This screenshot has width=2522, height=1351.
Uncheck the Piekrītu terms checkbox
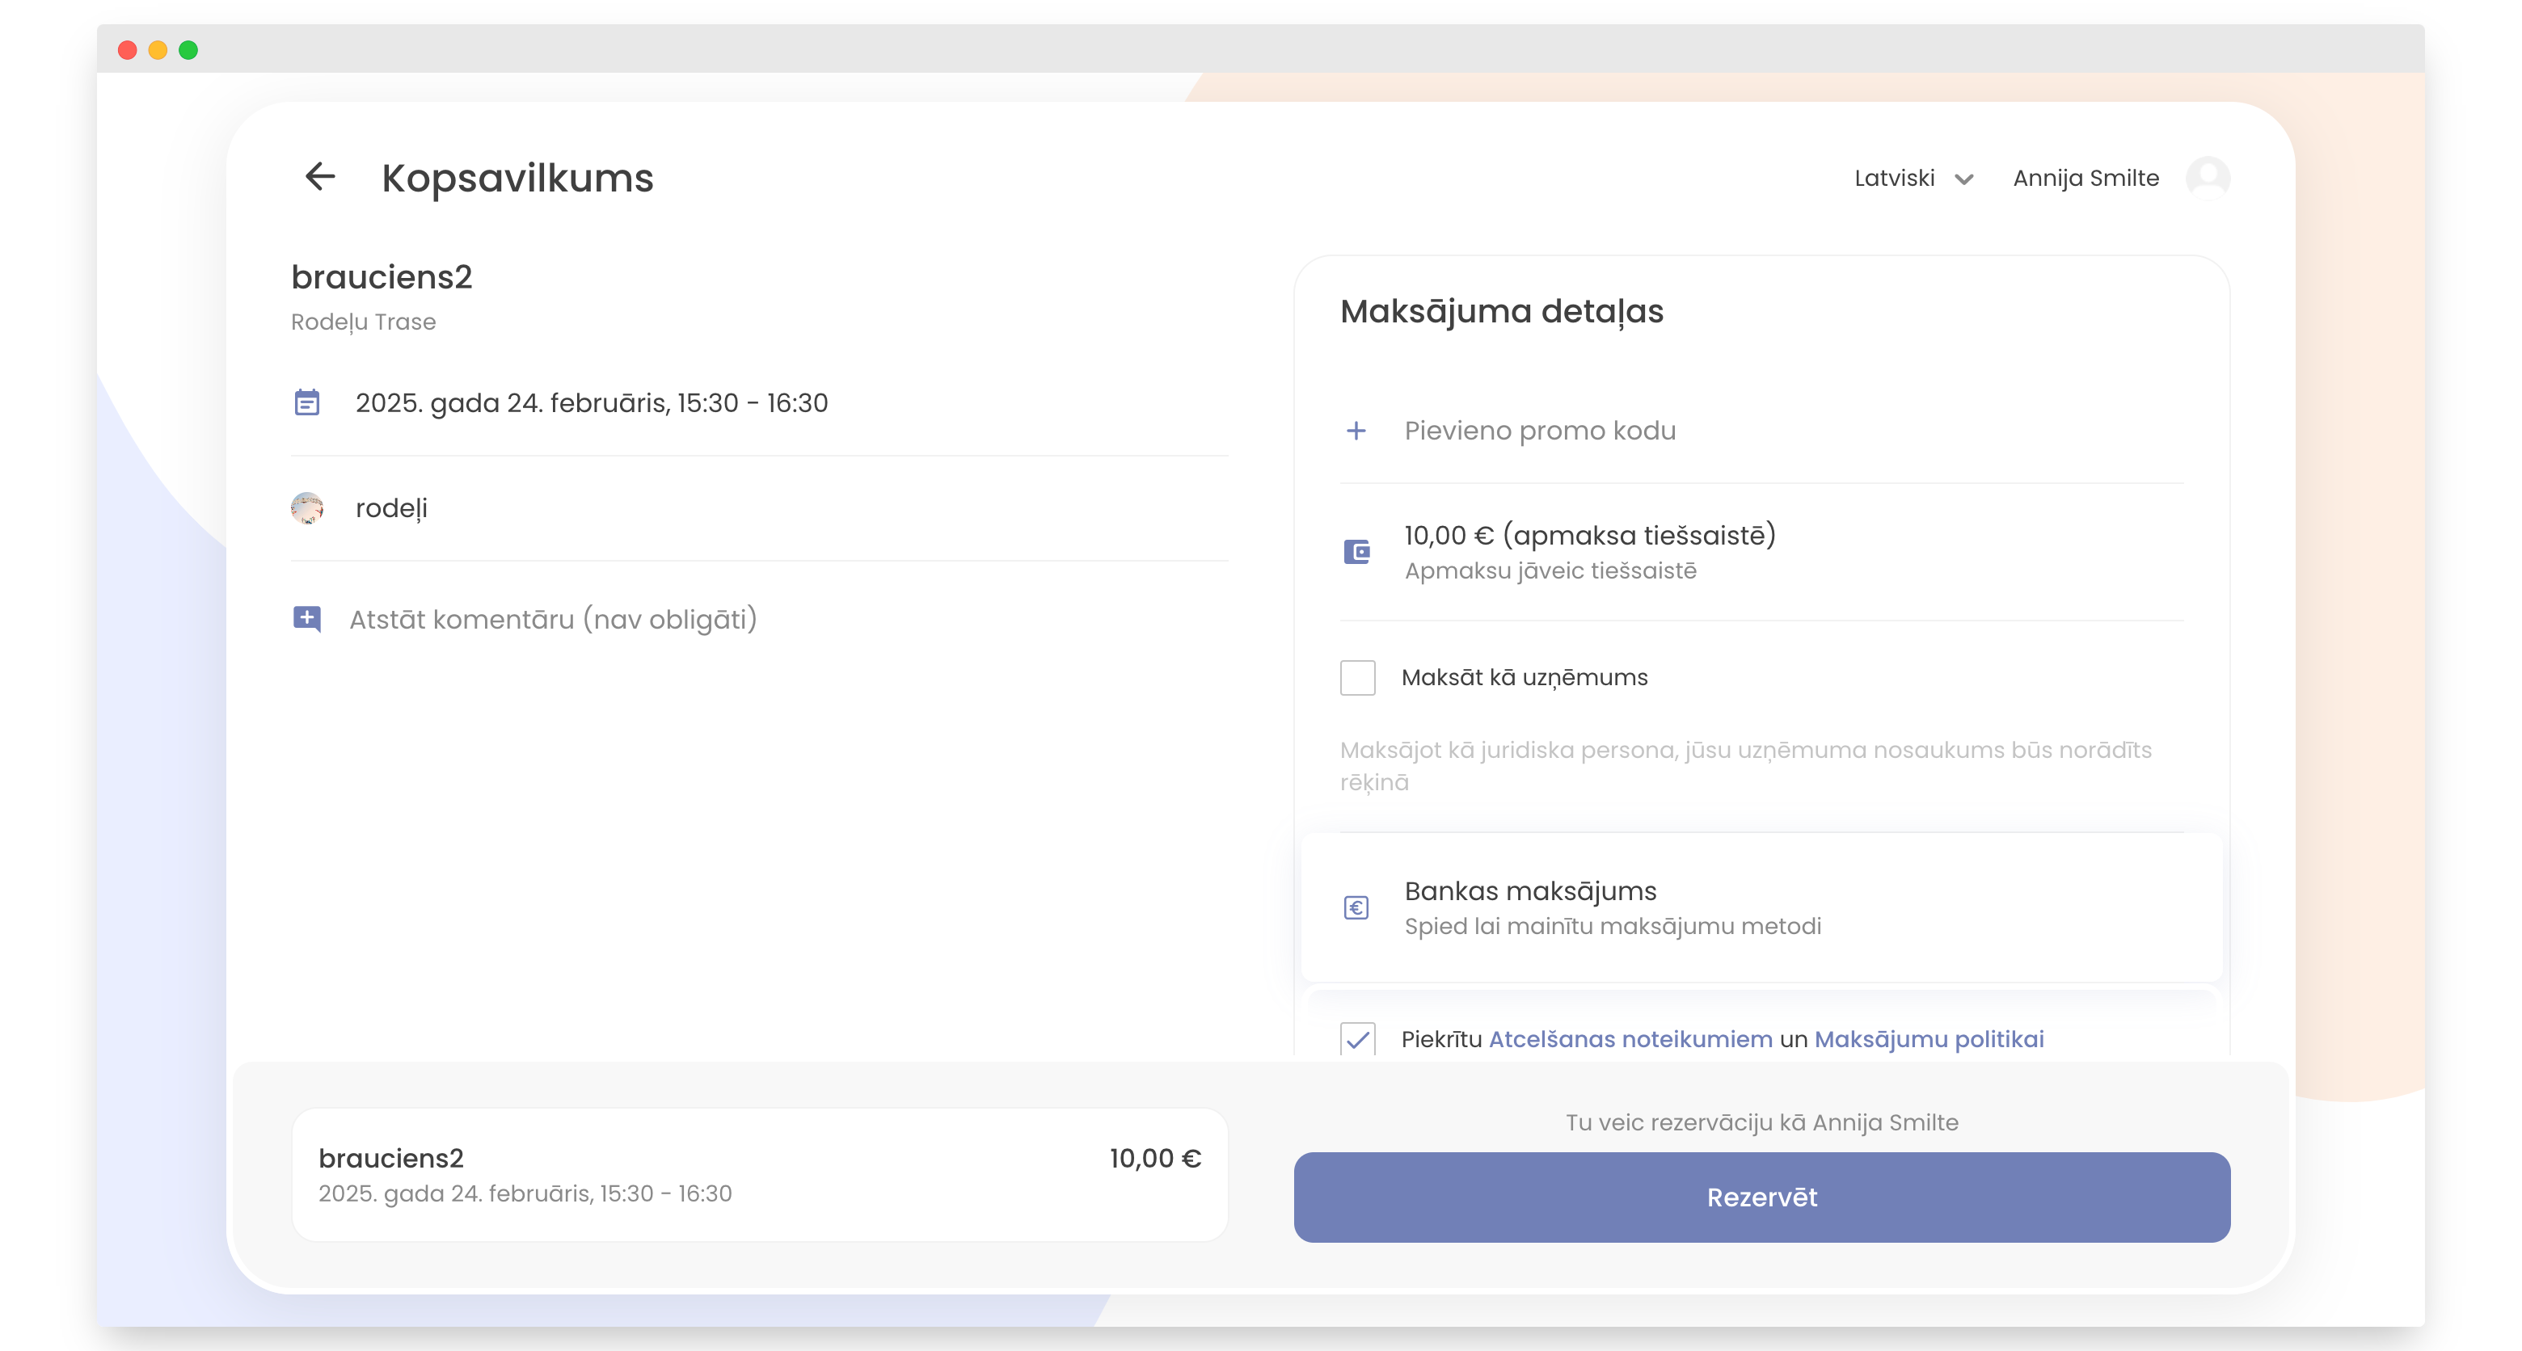(x=1358, y=1039)
